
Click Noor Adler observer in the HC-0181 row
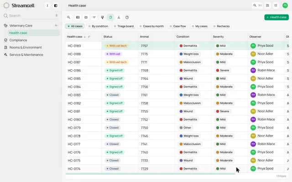click(262, 111)
